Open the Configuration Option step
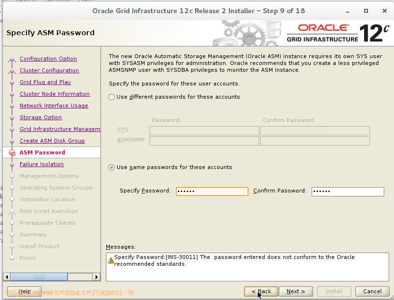 [x=48, y=59]
